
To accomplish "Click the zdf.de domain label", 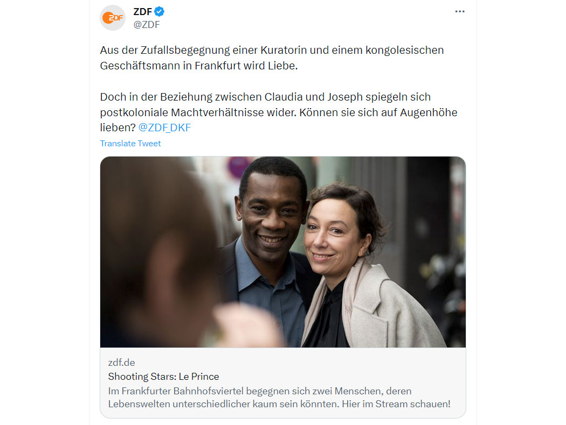I will 122,363.
